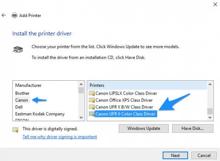Click Next to continue installation

coord(175,156)
